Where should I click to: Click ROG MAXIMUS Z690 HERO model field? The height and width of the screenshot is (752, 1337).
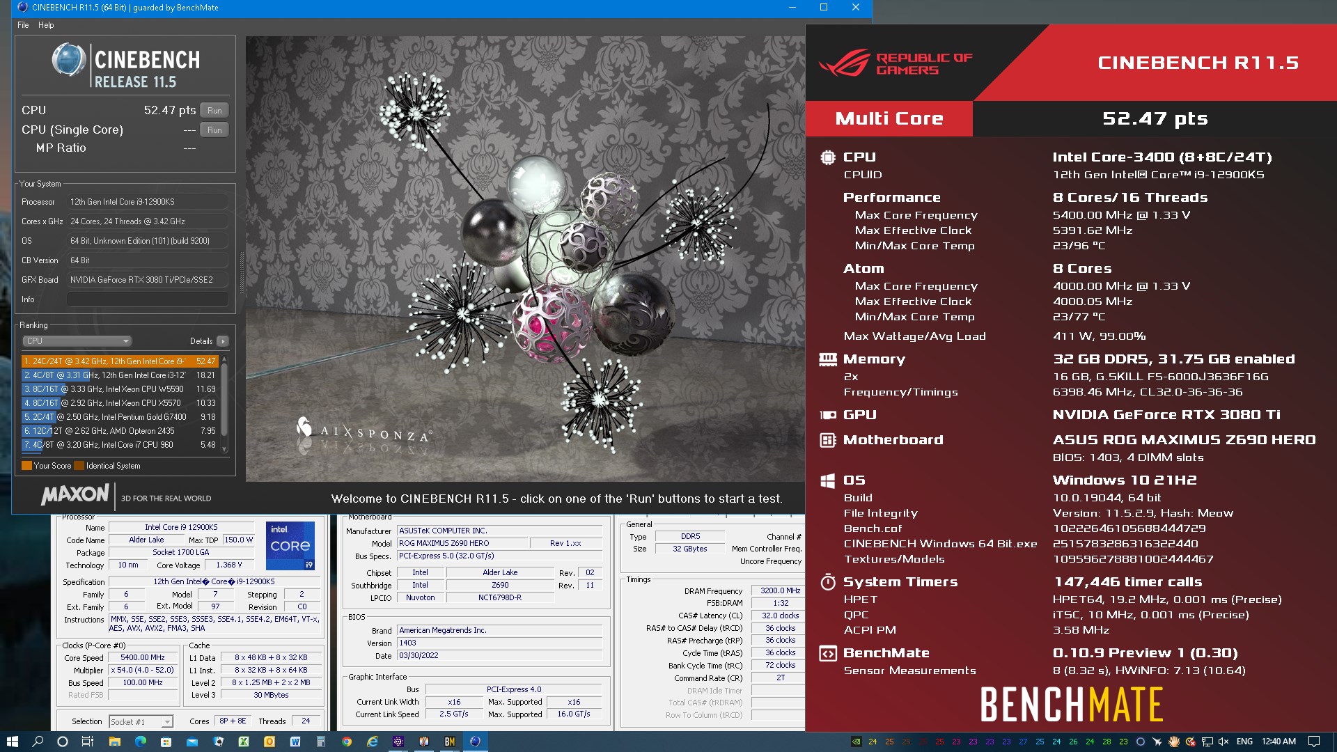[x=461, y=543]
